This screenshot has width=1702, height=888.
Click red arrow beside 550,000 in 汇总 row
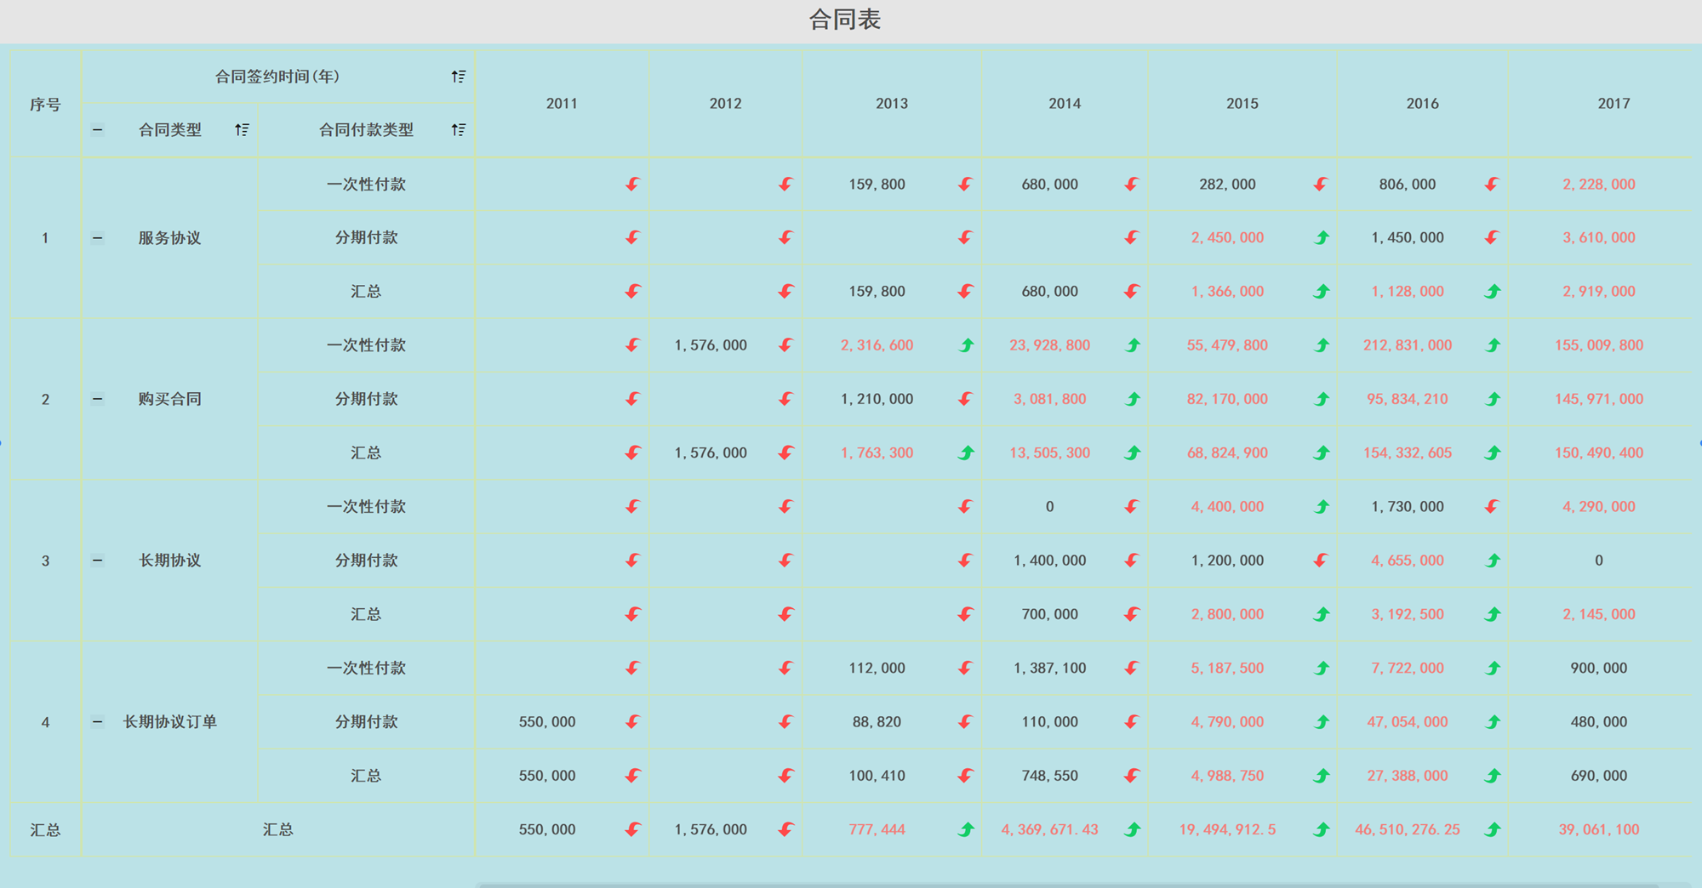[632, 829]
